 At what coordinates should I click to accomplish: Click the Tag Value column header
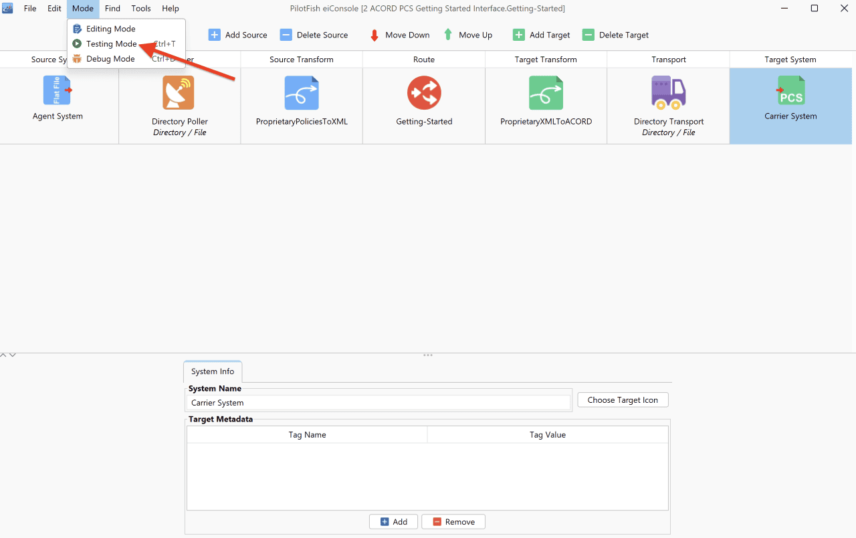tap(548, 435)
